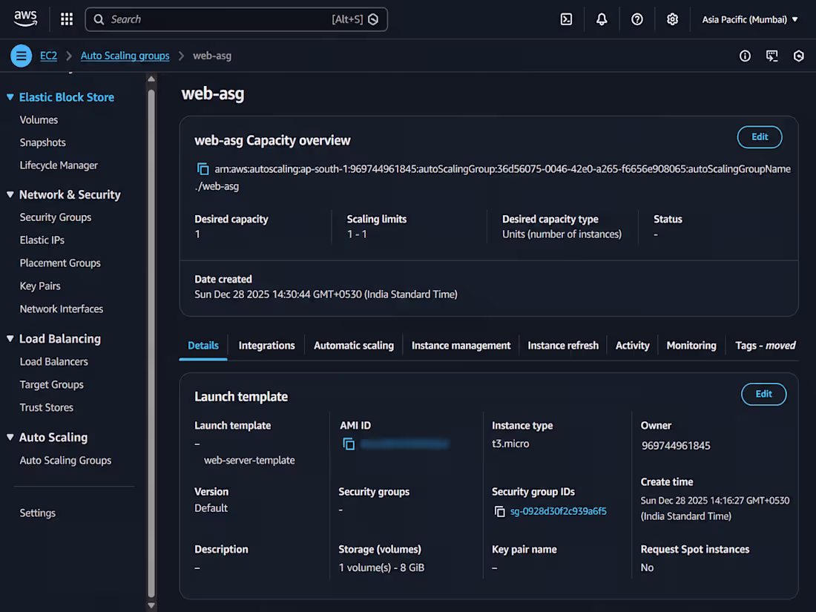
Task: Open the Activity tab
Action: coord(632,346)
